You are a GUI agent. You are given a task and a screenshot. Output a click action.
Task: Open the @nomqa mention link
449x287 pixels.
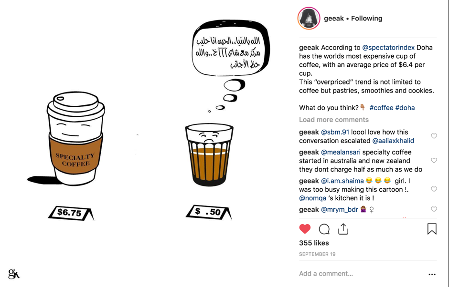point(312,198)
